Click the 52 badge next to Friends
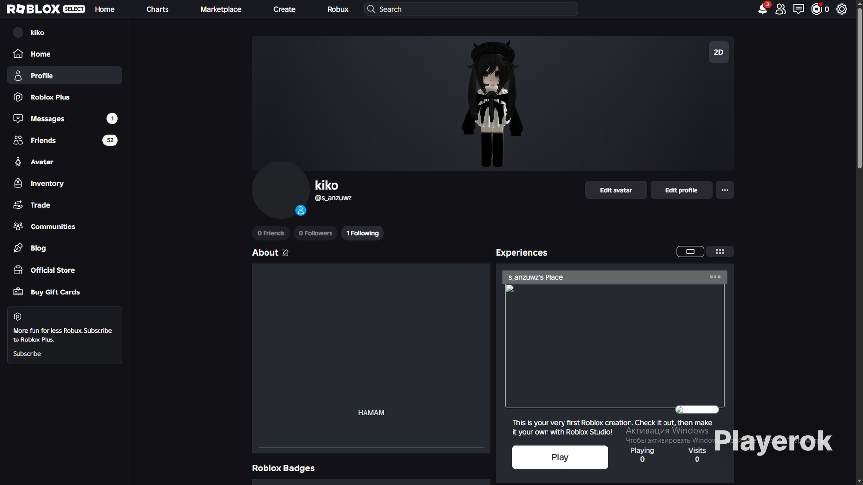The image size is (863, 485). pyautogui.click(x=110, y=140)
